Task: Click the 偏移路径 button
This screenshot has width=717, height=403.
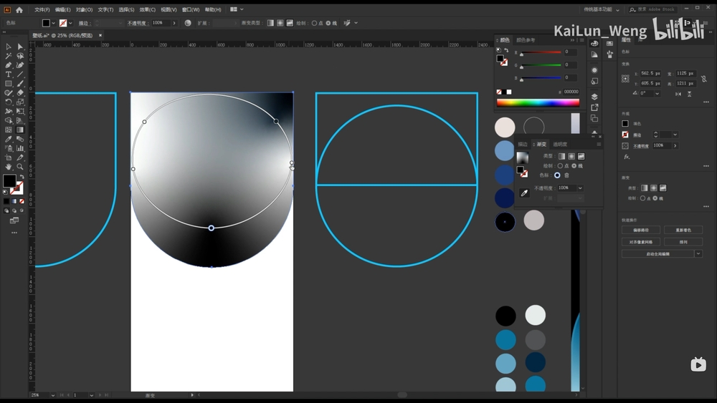Action: point(640,230)
